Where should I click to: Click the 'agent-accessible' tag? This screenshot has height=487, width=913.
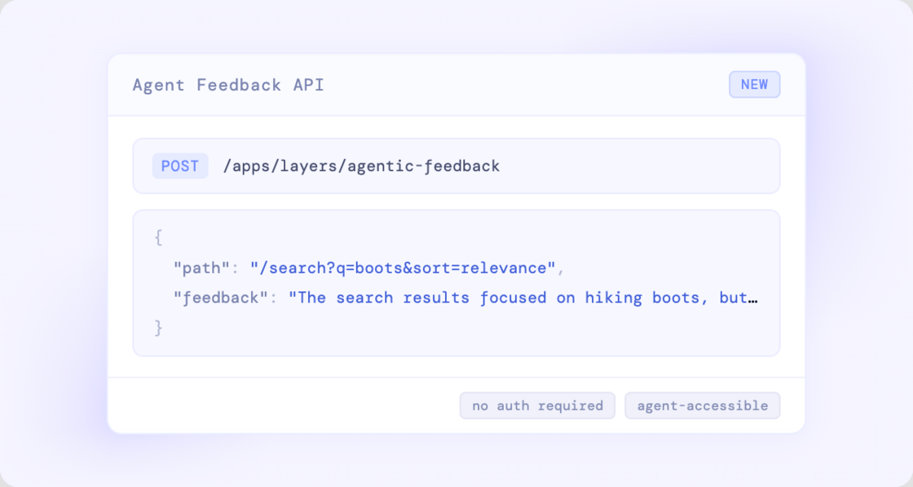[x=702, y=405]
